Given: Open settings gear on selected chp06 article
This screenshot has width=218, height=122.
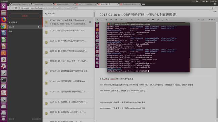Looking at the screenshot, I should tap(90, 22).
